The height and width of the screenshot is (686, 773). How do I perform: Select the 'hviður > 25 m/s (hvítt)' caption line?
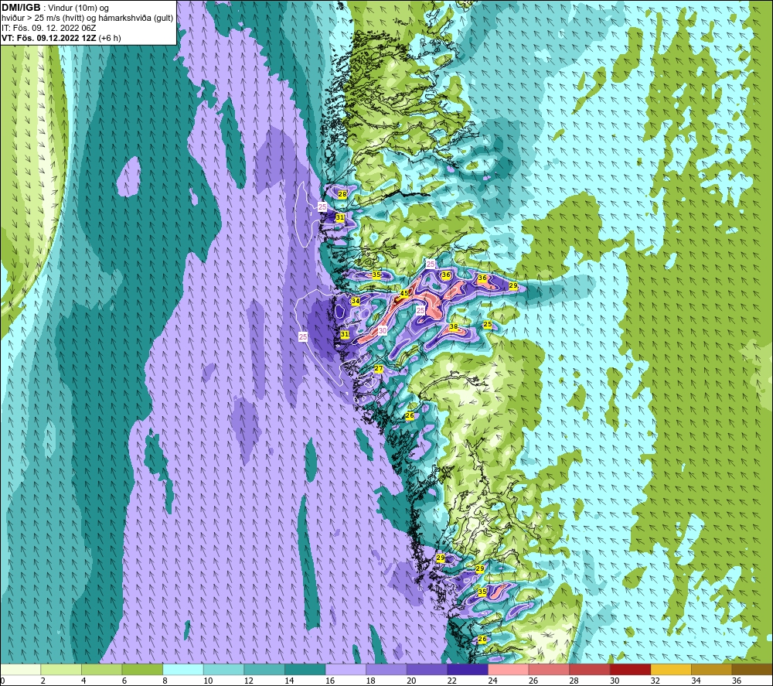pyautogui.click(x=87, y=18)
